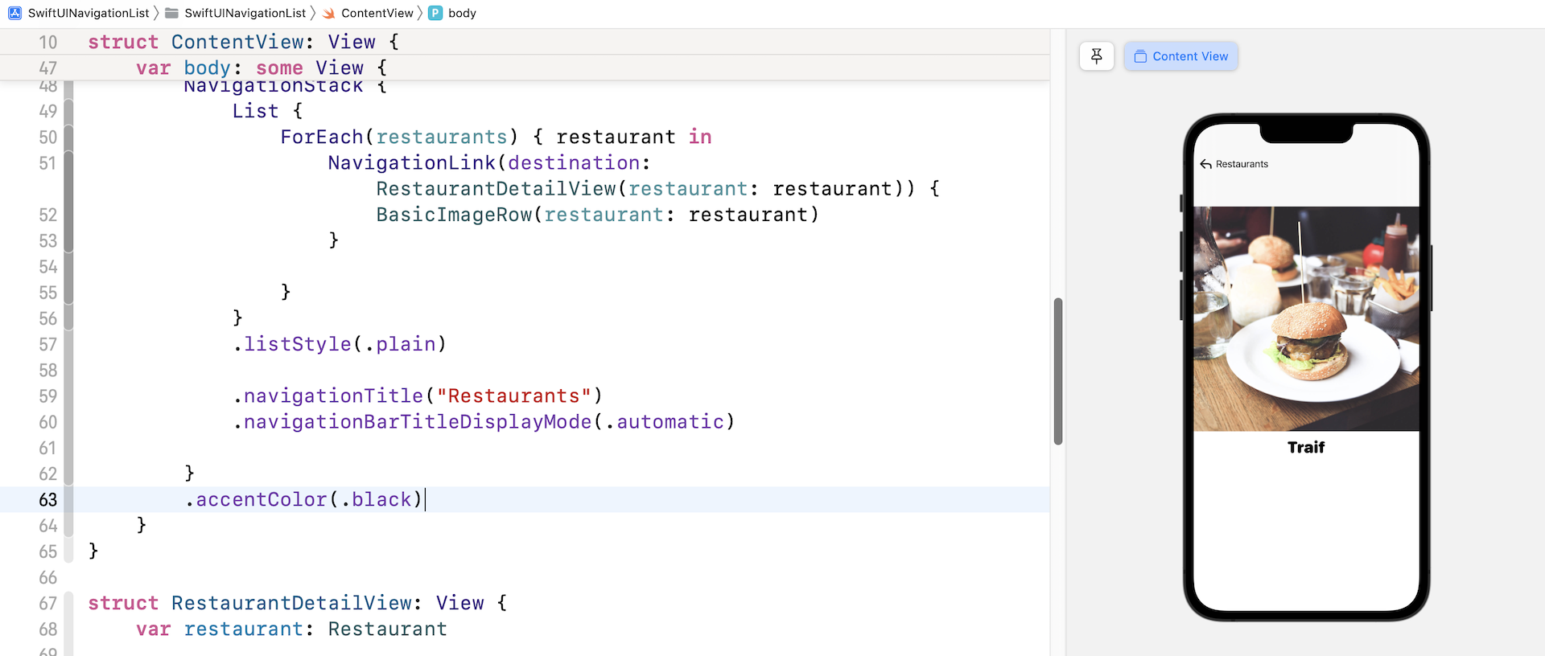This screenshot has width=1545, height=656.
Task: Click the burger photo in the preview
Action: (x=1306, y=318)
